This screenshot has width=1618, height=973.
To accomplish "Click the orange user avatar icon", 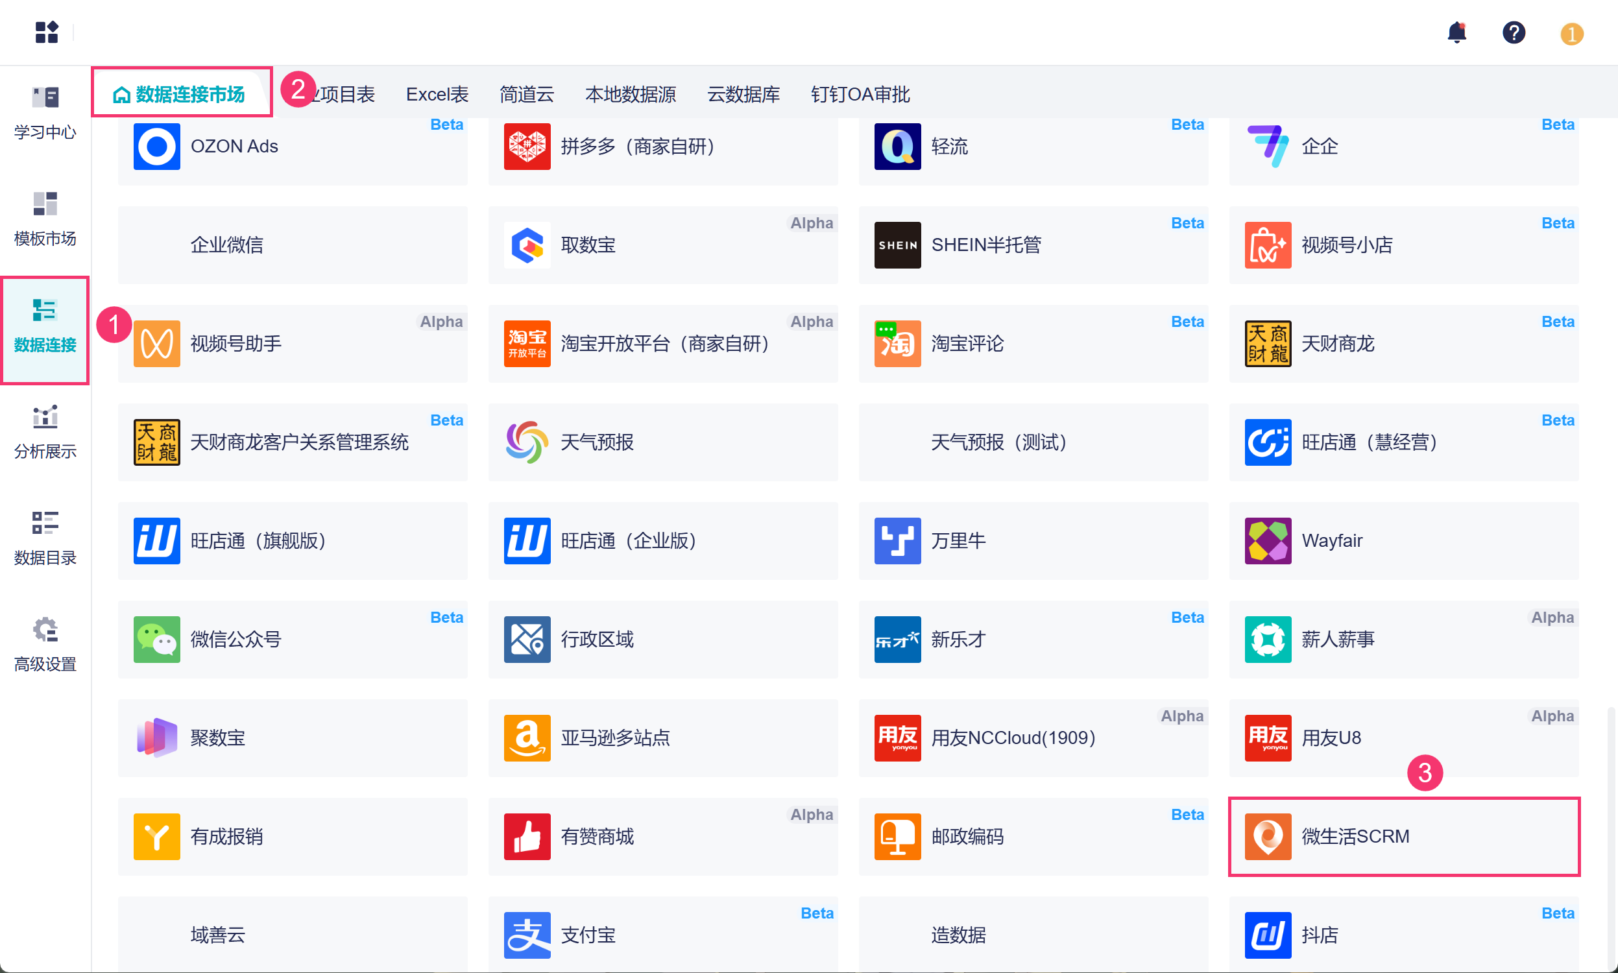I will 1571,34.
